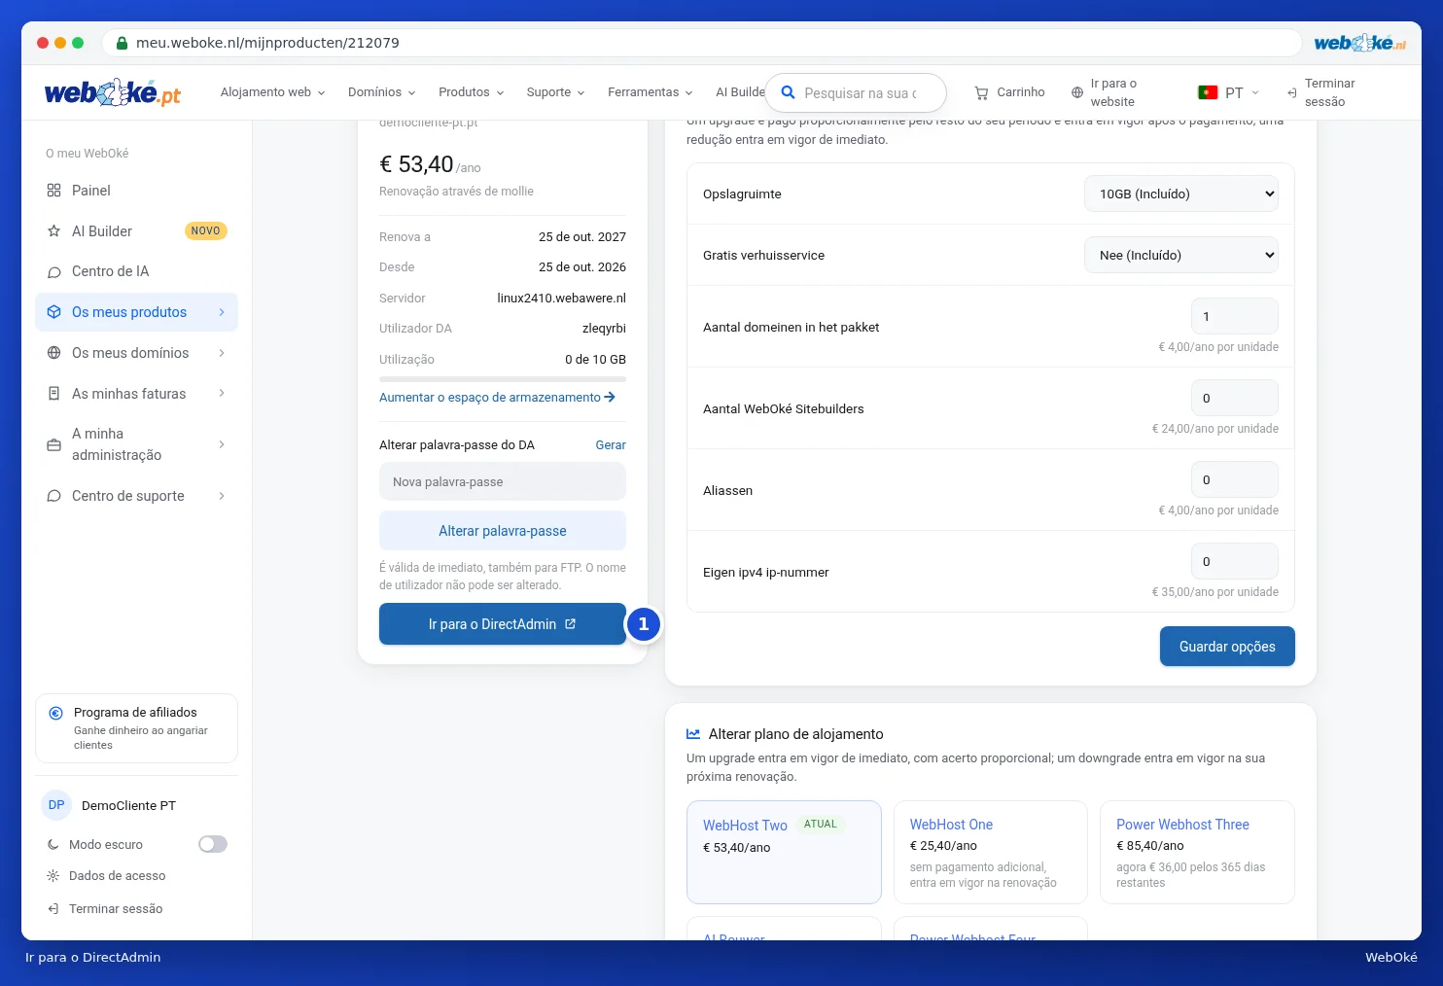Expand the Os meus domínios chevron

tap(222, 353)
